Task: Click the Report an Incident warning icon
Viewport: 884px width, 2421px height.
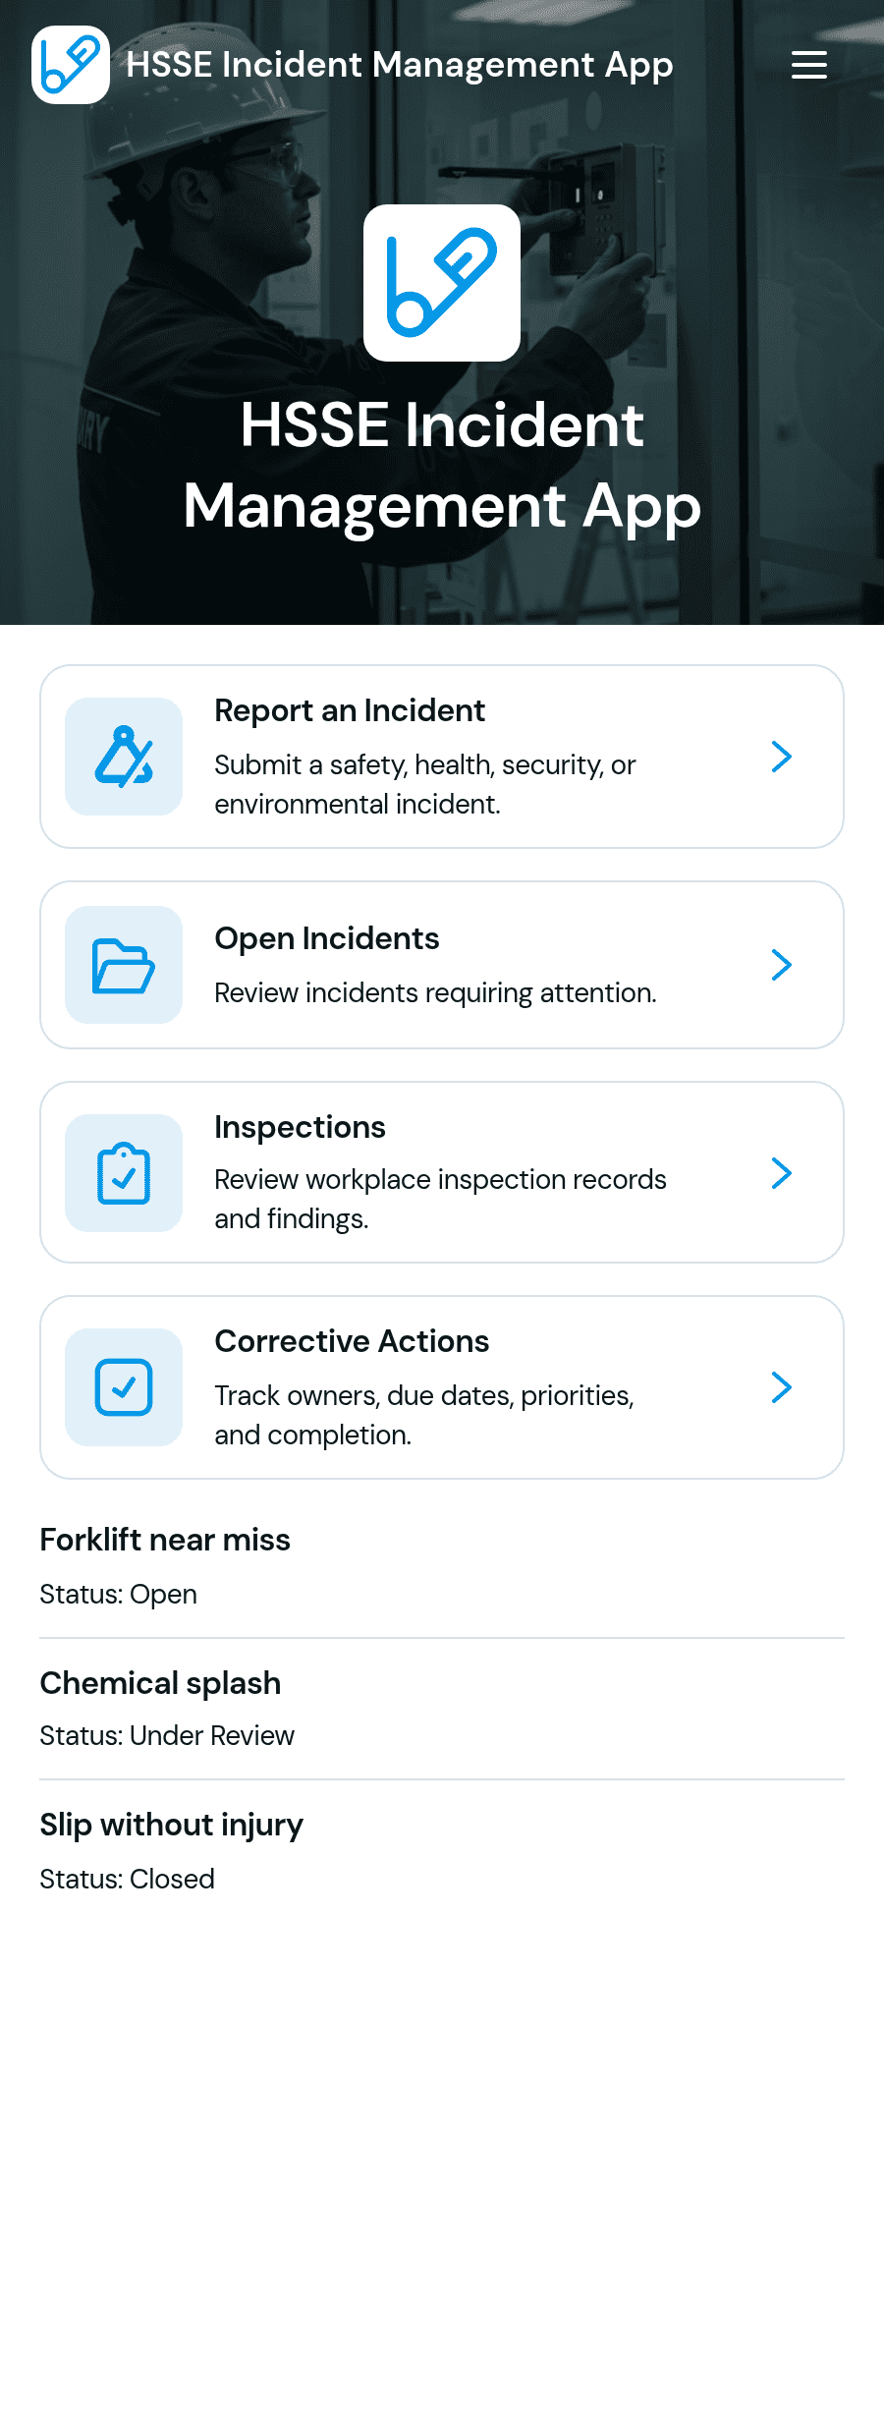Action: [124, 757]
